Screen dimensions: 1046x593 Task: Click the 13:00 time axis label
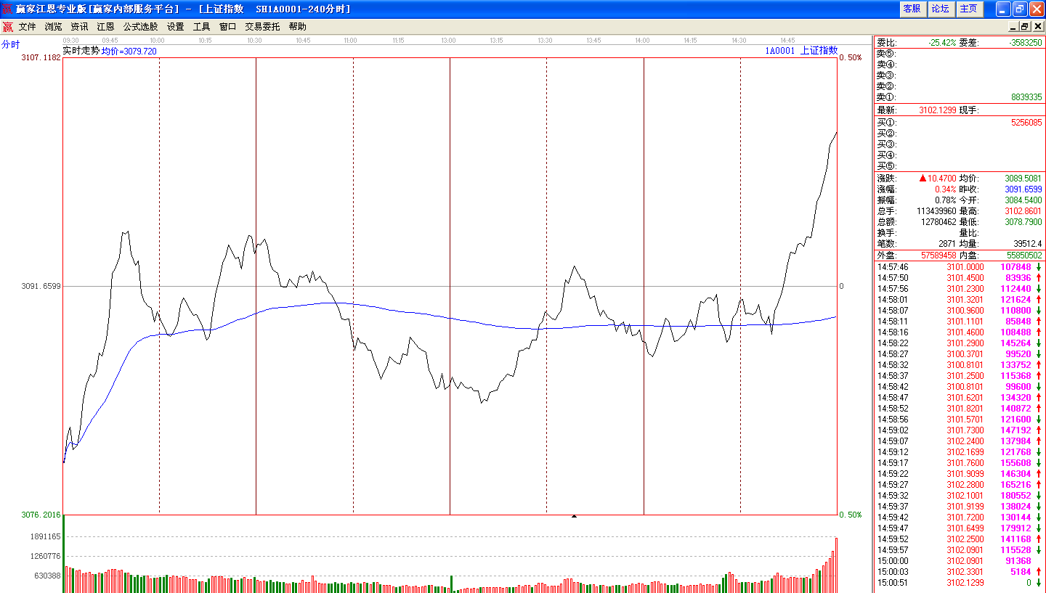point(448,41)
